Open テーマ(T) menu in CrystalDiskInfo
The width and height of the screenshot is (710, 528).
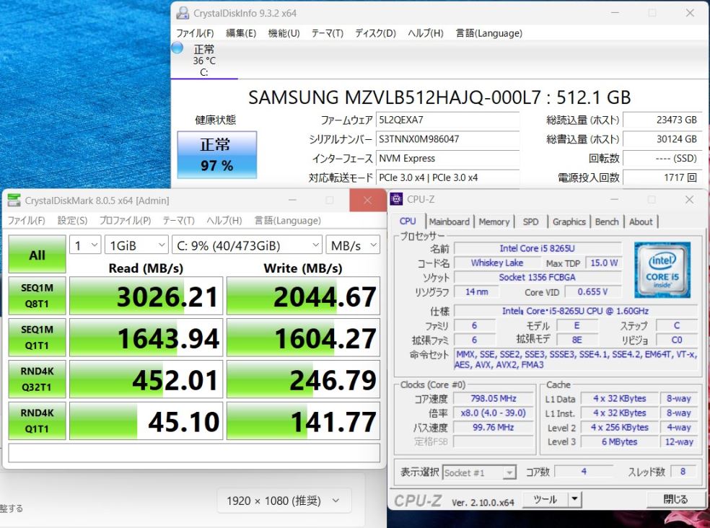(328, 33)
